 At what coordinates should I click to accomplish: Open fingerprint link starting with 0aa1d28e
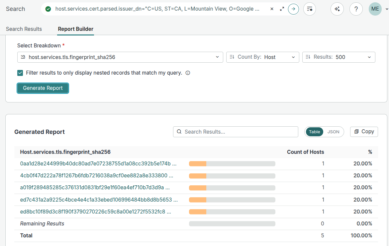click(x=98, y=163)
